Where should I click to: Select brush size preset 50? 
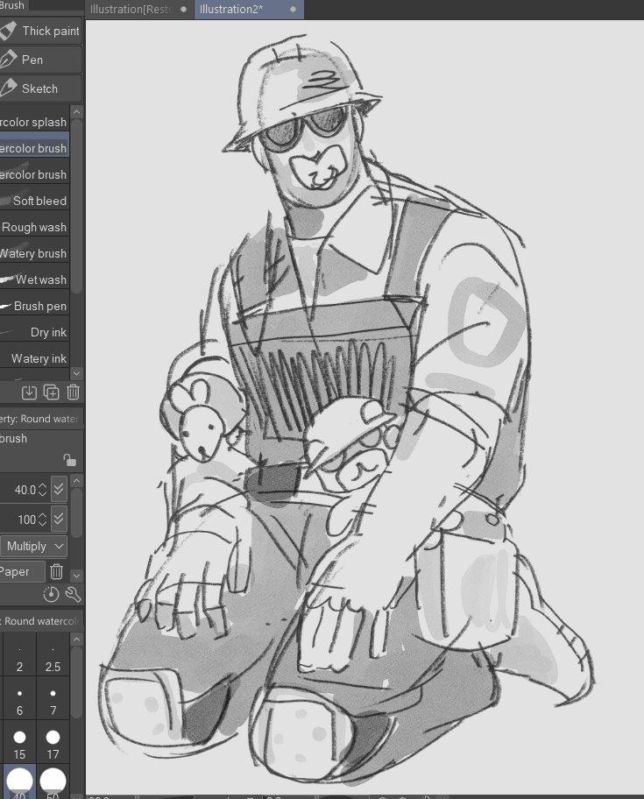pyautogui.click(x=53, y=781)
